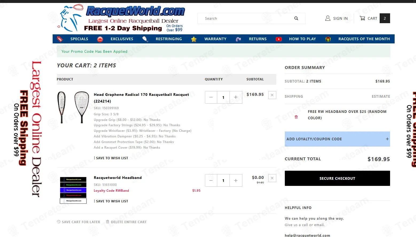Image resolution: width=416 pixels, height=237 pixels.
Task: Open the HOW TO PLAY menu
Action: (x=302, y=39)
